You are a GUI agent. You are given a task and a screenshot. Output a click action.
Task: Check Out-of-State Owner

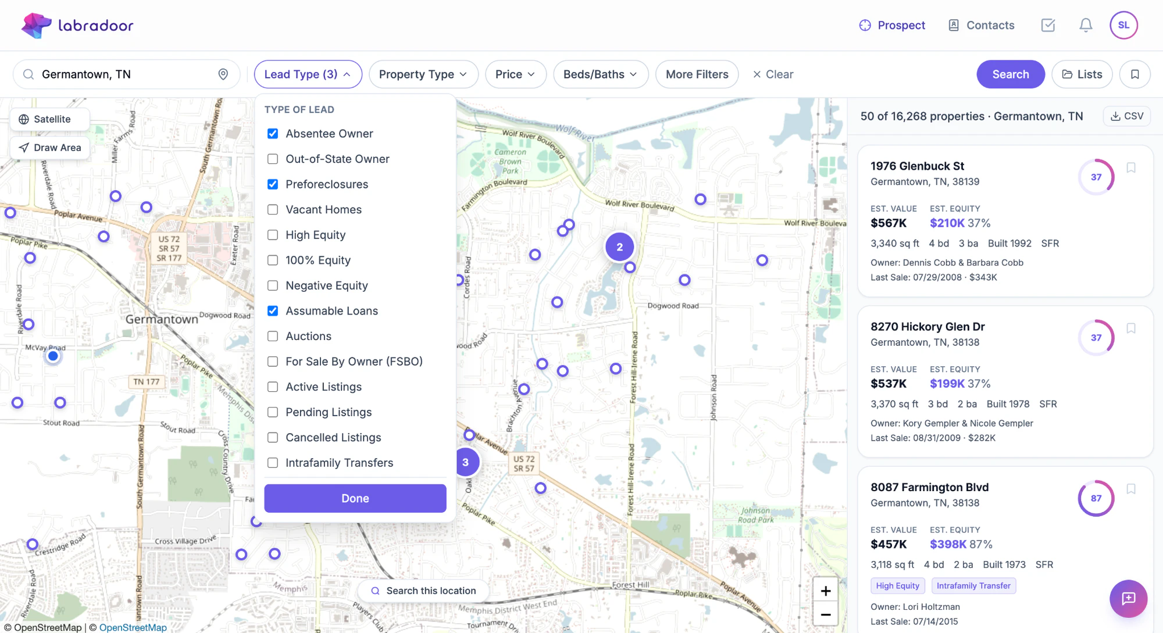[272, 159]
